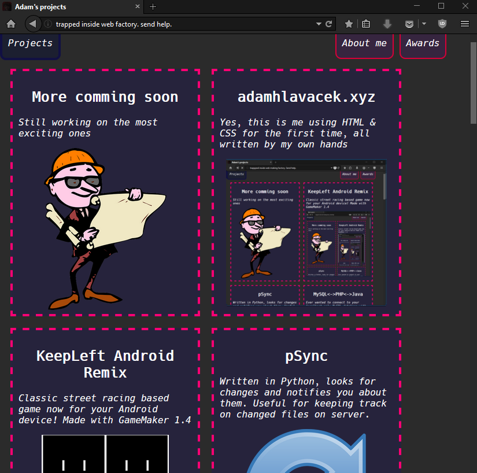Bookmark this page with the star

tap(348, 24)
